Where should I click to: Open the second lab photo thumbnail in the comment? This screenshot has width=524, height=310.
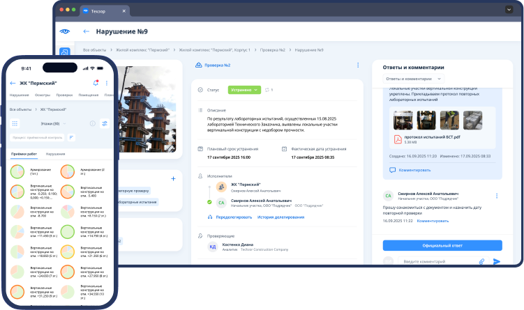pyautogui.click(x=426, y=120)
